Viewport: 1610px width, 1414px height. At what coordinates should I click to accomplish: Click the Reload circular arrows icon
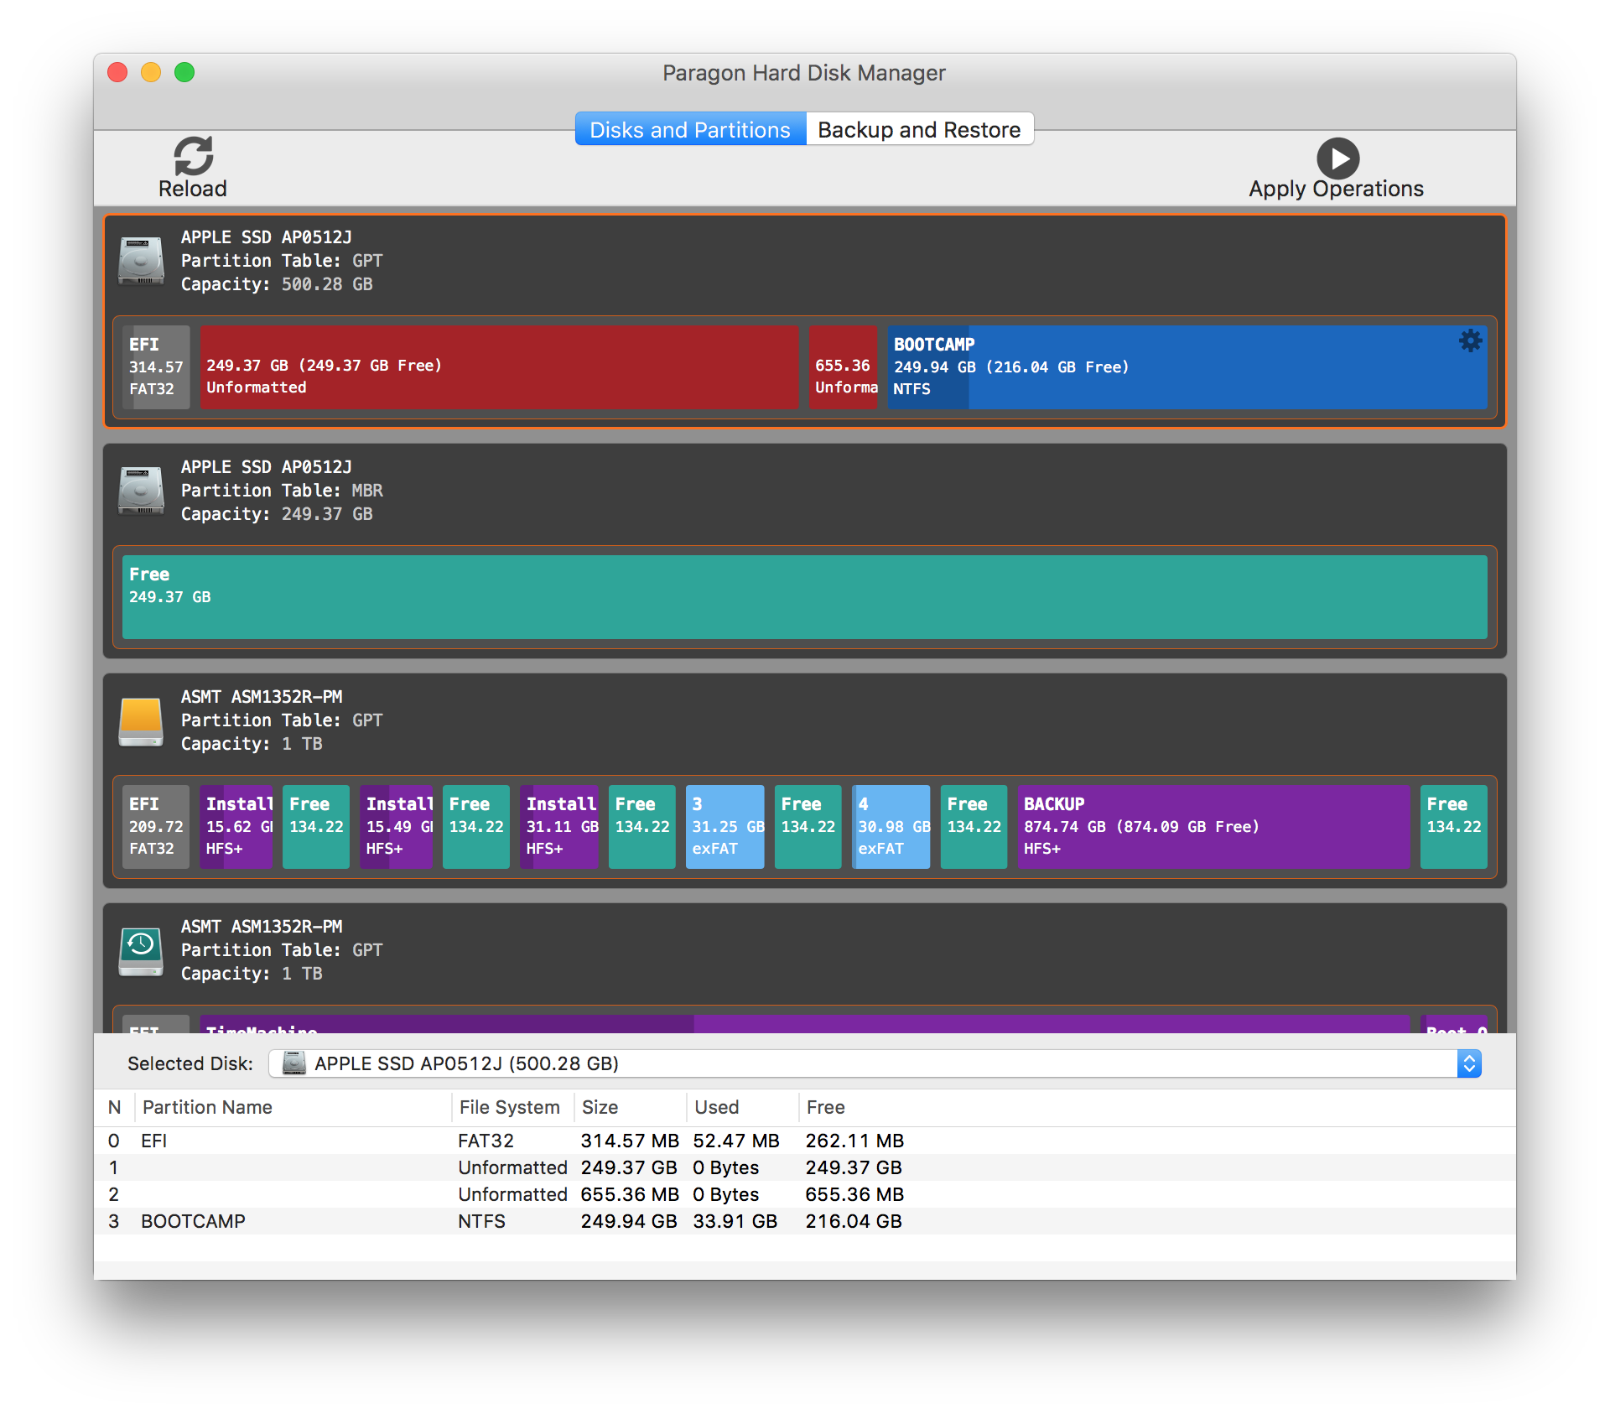click(193, 156)
